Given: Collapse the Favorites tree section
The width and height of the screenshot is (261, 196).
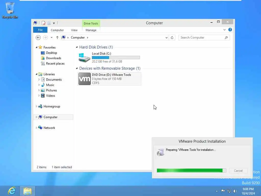Looking at the screenshot, I should tap(36, 47).
